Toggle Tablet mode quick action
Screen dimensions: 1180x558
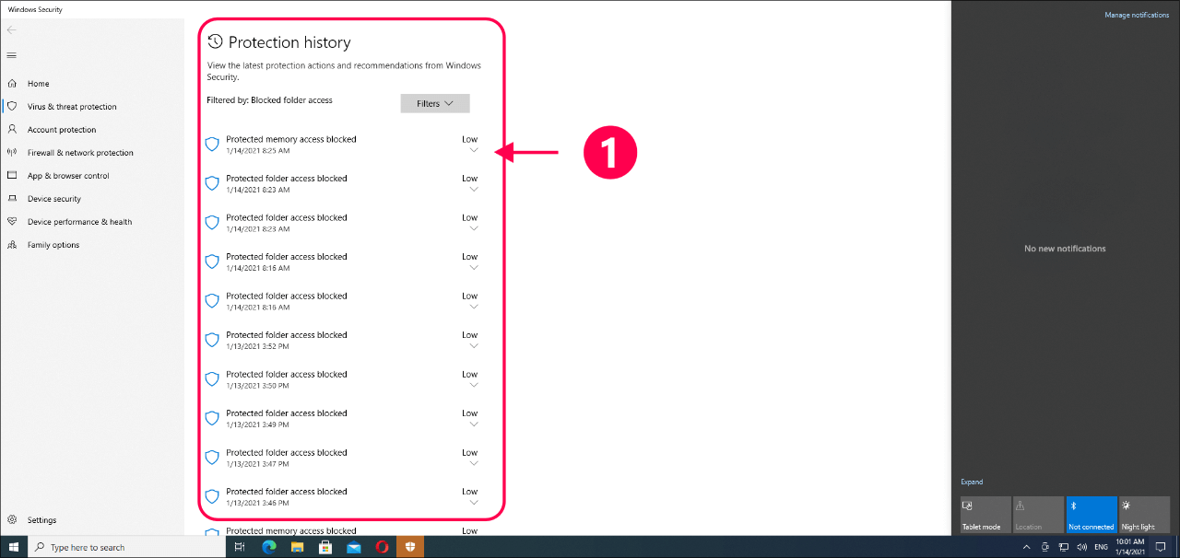pyautogui.click(x=985, y=515)
